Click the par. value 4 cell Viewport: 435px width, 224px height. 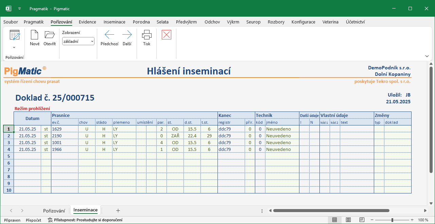[161, 142]
